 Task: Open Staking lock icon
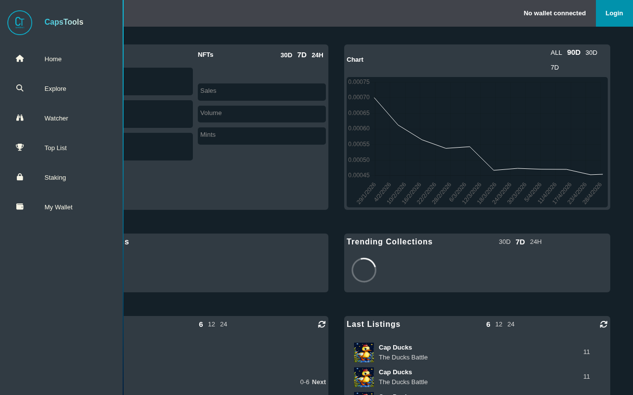point(20,177)
